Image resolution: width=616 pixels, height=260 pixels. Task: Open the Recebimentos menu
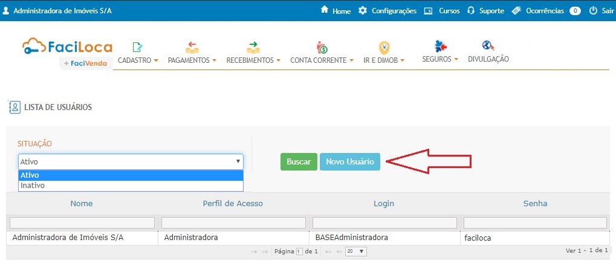pos(253,60)
